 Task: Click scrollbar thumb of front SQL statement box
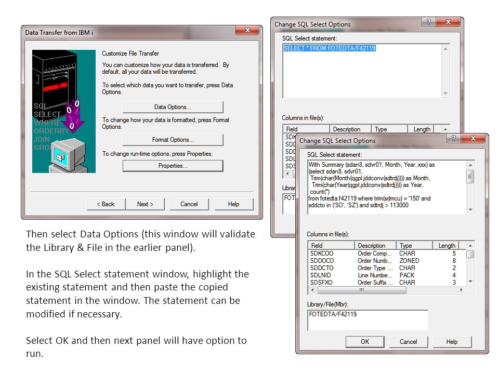(470, 177)
